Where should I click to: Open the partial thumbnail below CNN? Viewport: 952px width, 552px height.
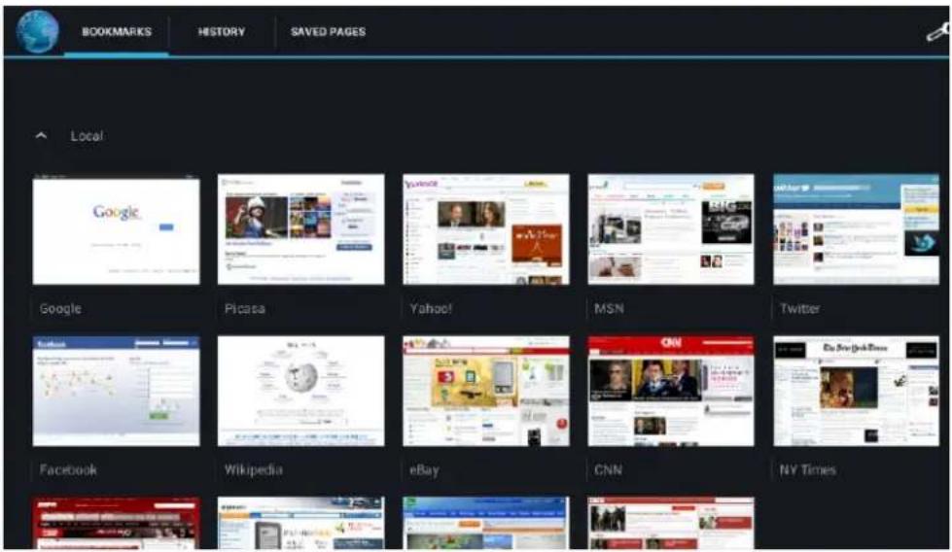tap(671, 524)
